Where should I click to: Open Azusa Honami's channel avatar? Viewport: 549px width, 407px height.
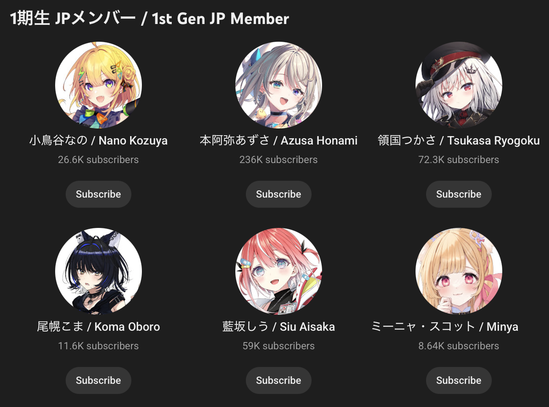pyautogui.click(x=279, y=85)
